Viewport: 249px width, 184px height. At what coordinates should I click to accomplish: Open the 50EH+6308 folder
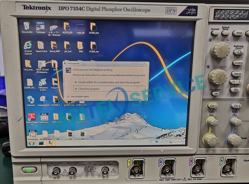57,118
